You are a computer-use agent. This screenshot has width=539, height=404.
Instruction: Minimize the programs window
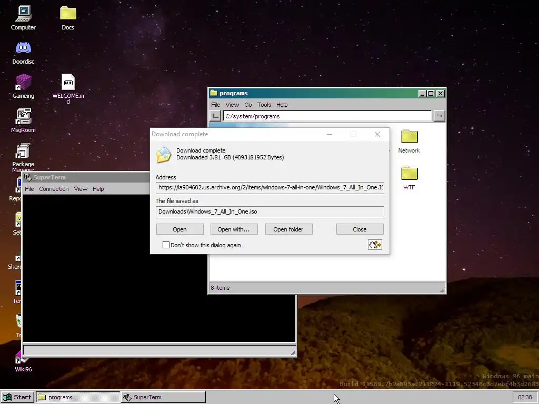click(x=422, y=94)
